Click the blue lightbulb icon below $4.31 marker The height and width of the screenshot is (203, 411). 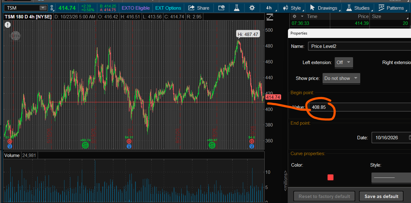129,146
